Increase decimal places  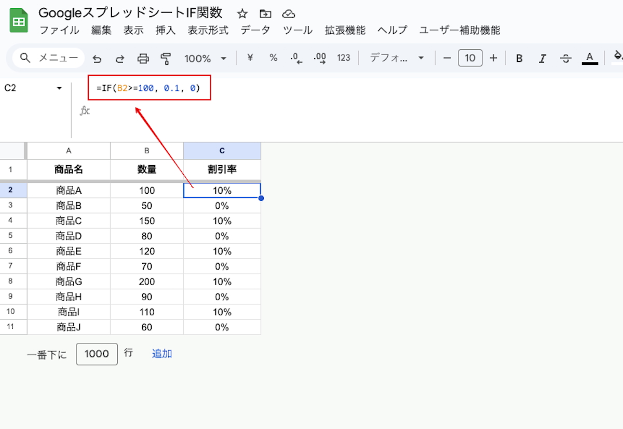point(320,58)
